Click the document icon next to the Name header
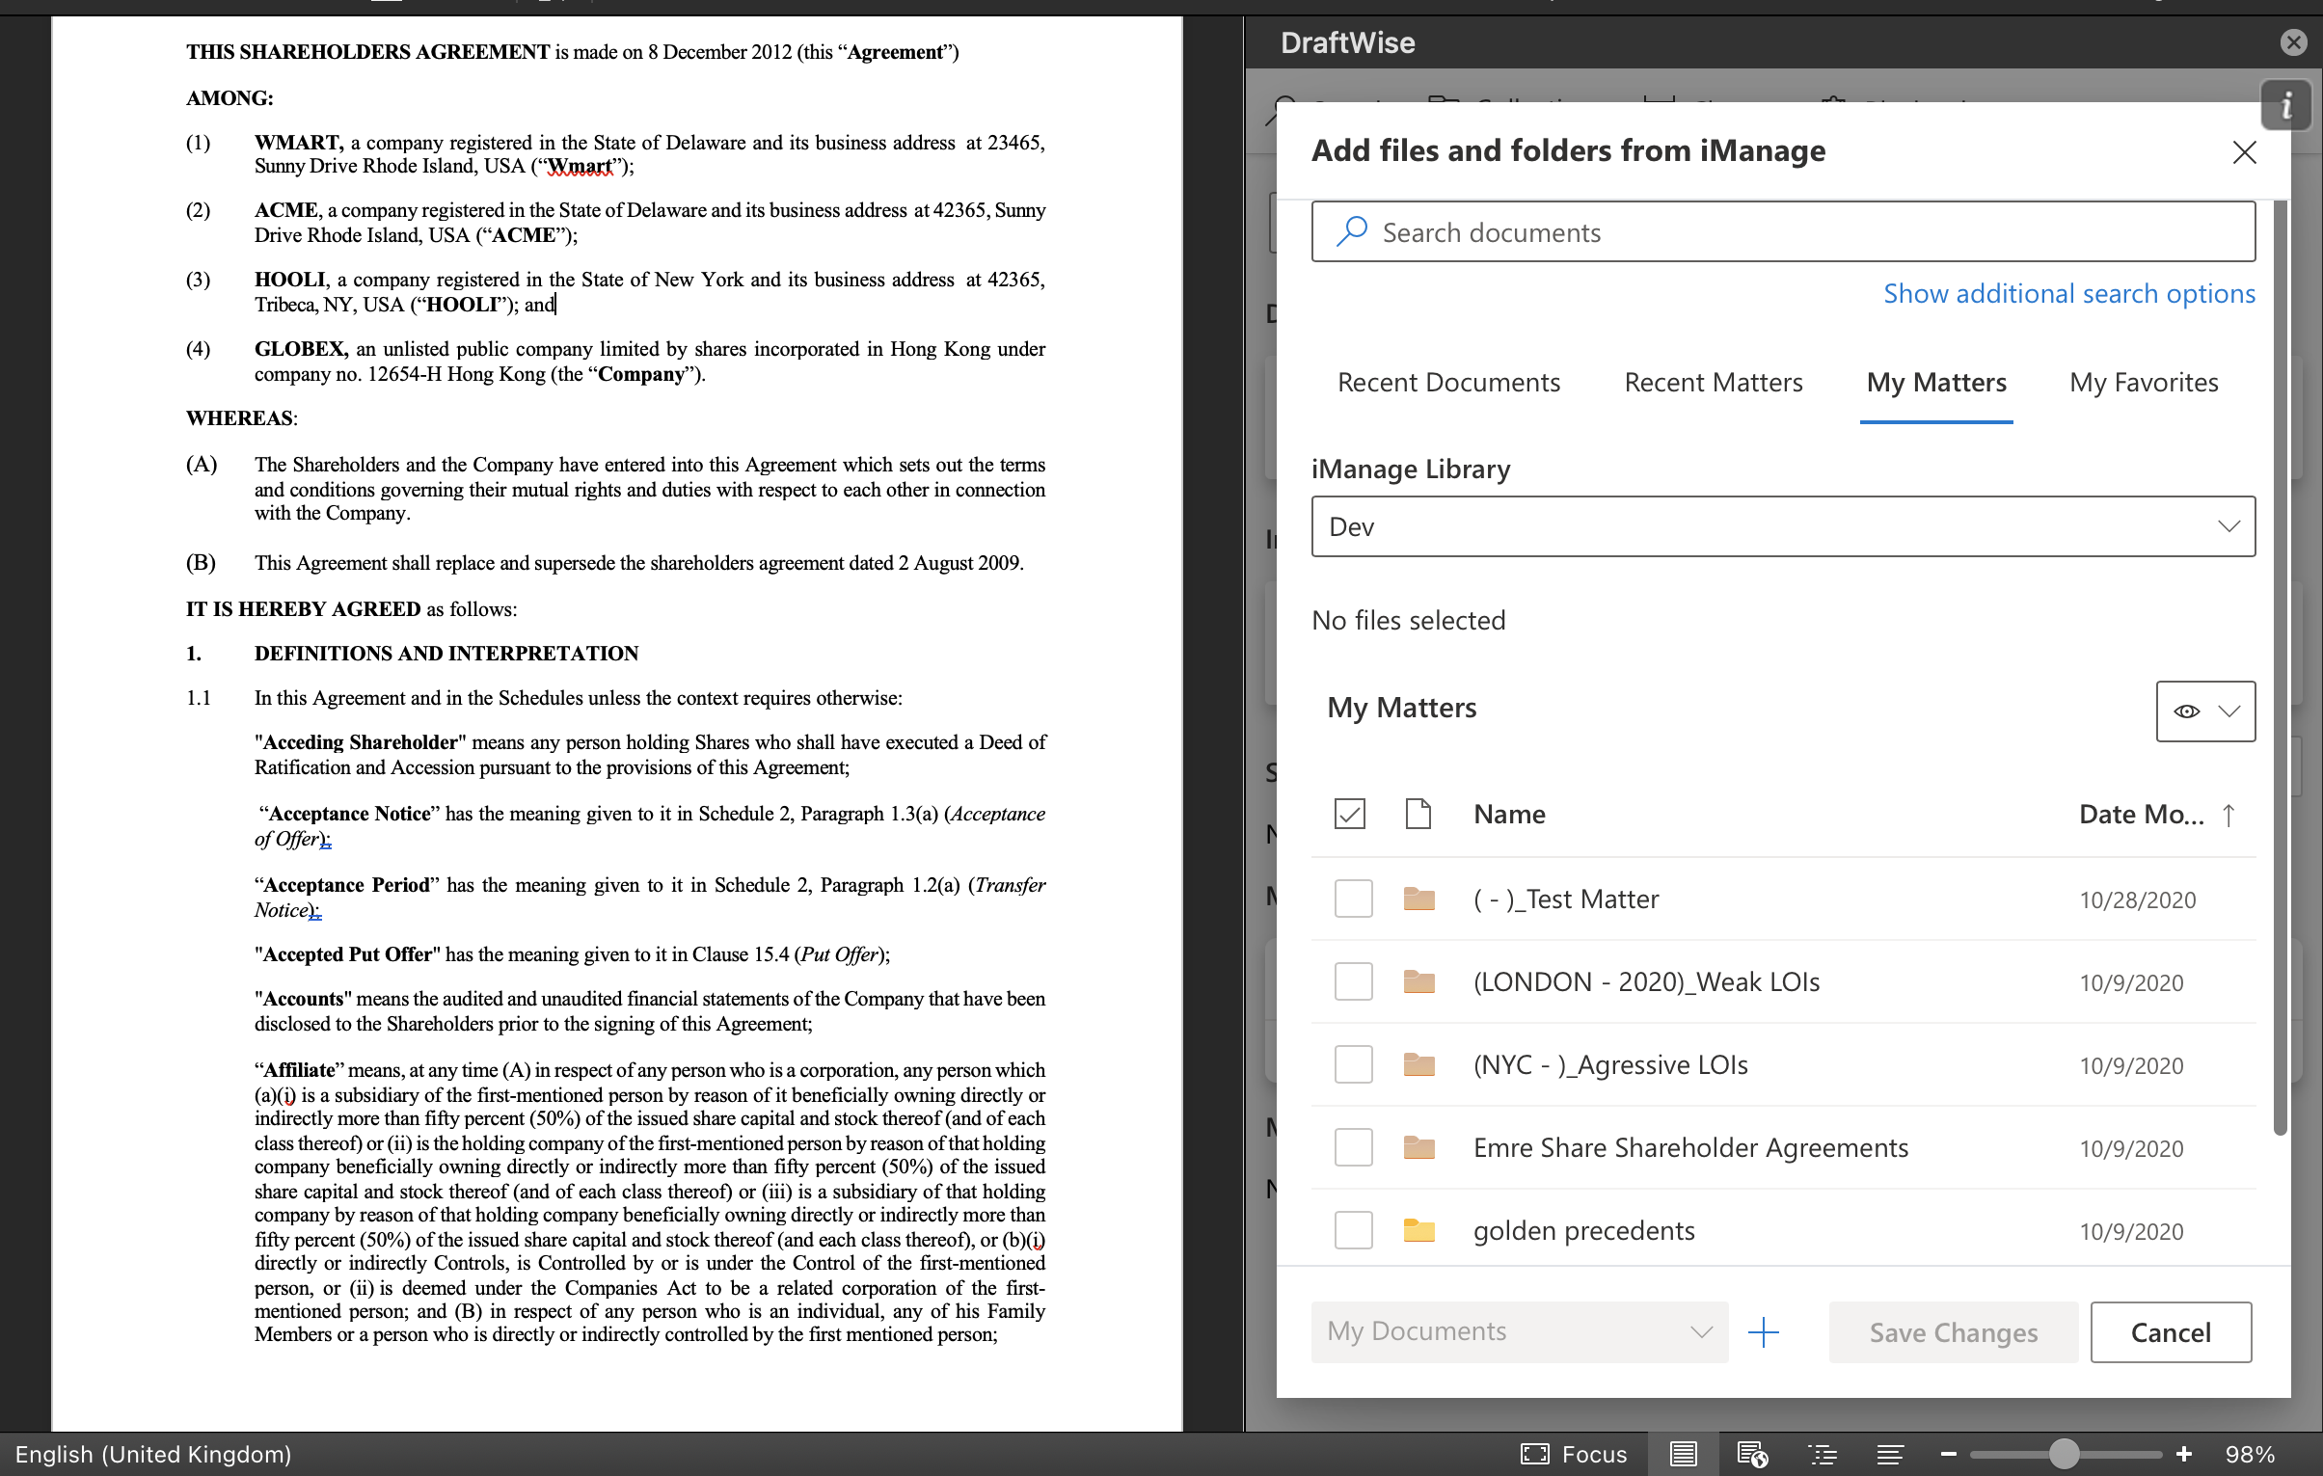Viewport: 2323px width, 1476px height. [x=1419, y=814]
